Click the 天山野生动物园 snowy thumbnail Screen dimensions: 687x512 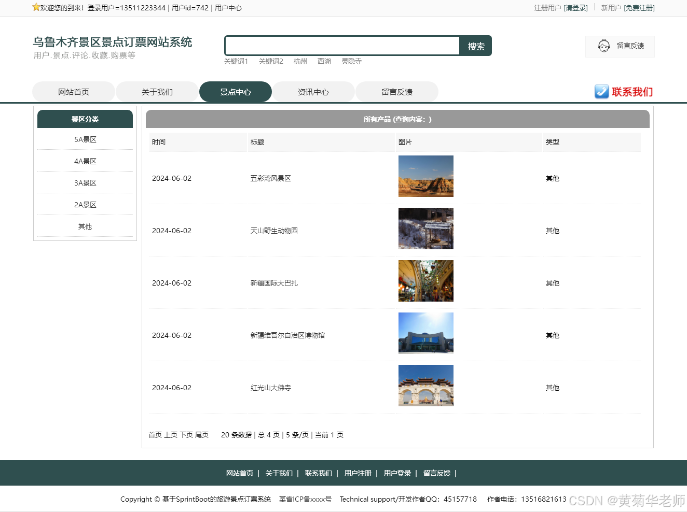tap(426, 229)
